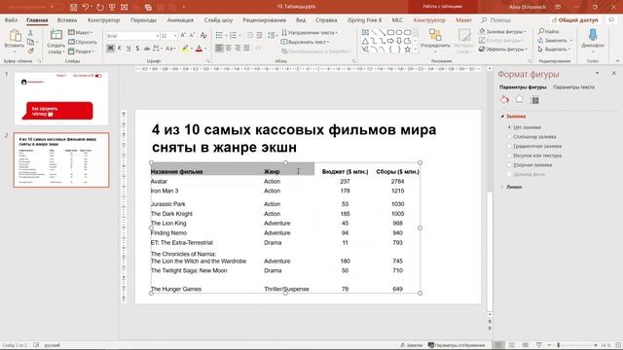The image size is (623, 350).
Task: Click the Найти find button
Action: pyautogui.click(x=549, y=31)
